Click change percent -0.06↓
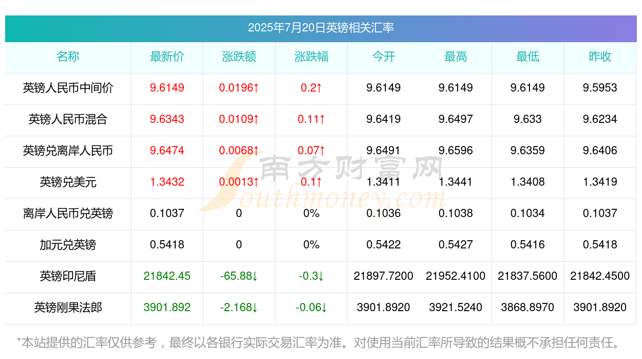 (311, 308)
